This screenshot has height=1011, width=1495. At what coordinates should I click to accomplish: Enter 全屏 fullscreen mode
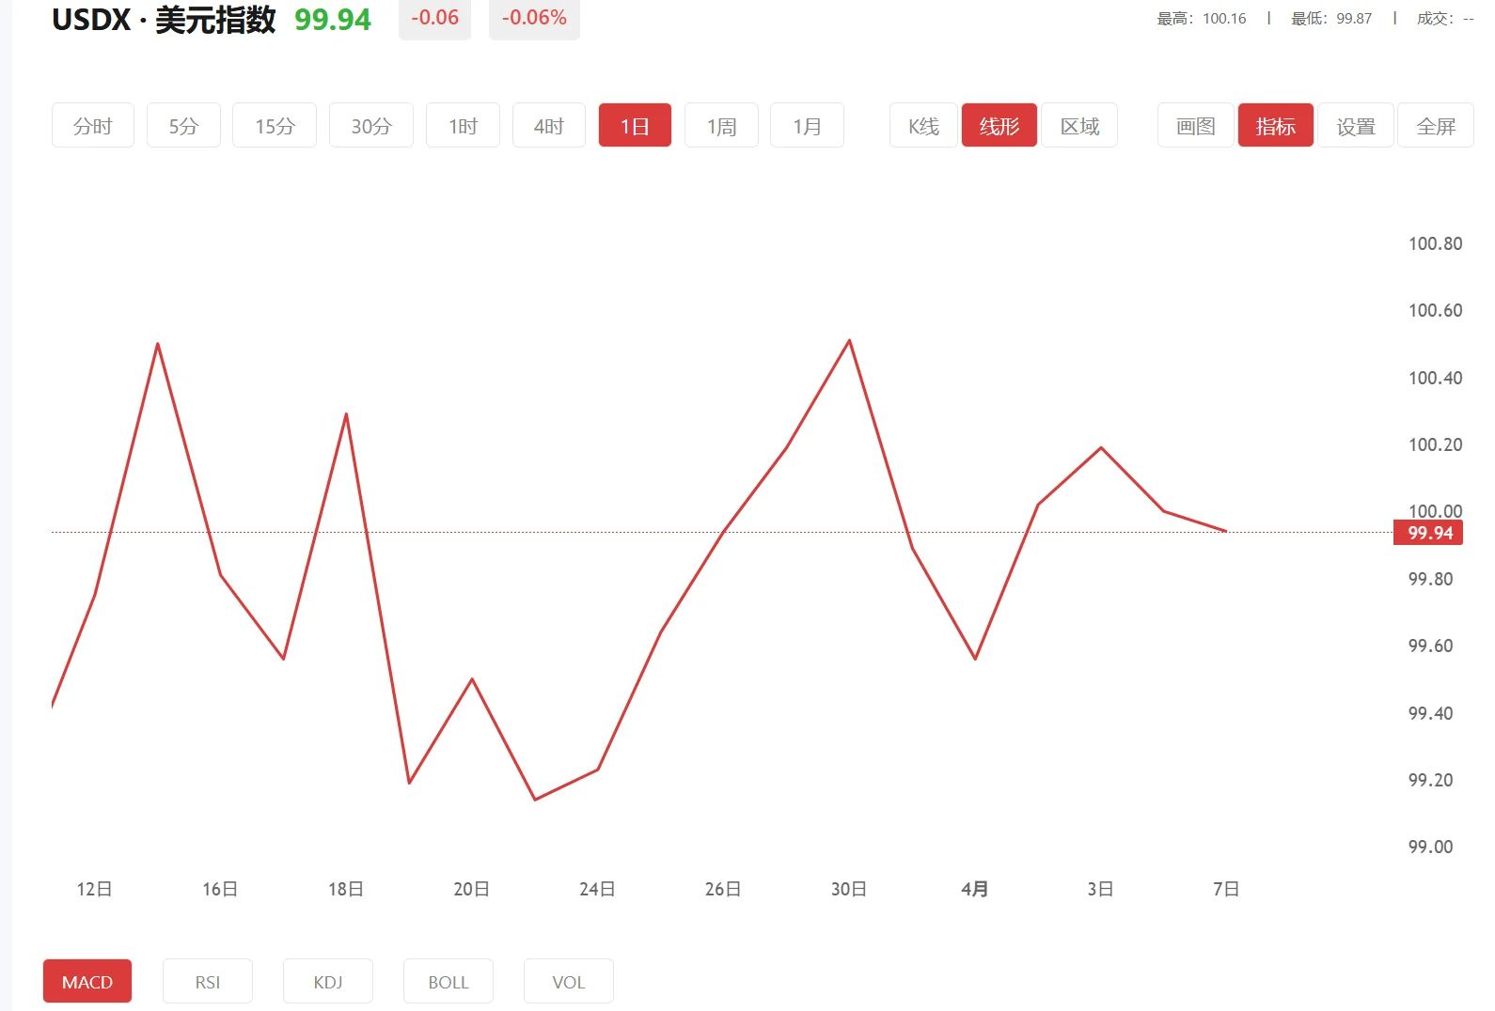(x=1435, y=126)
